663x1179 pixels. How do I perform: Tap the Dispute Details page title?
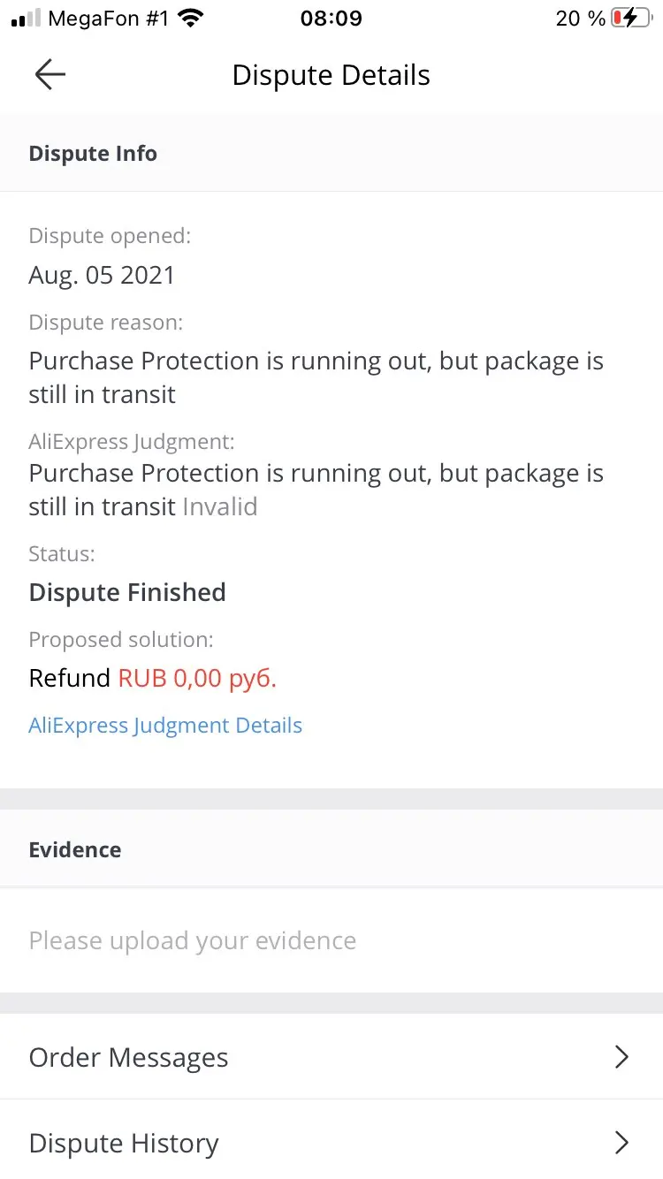pos(331,75)
